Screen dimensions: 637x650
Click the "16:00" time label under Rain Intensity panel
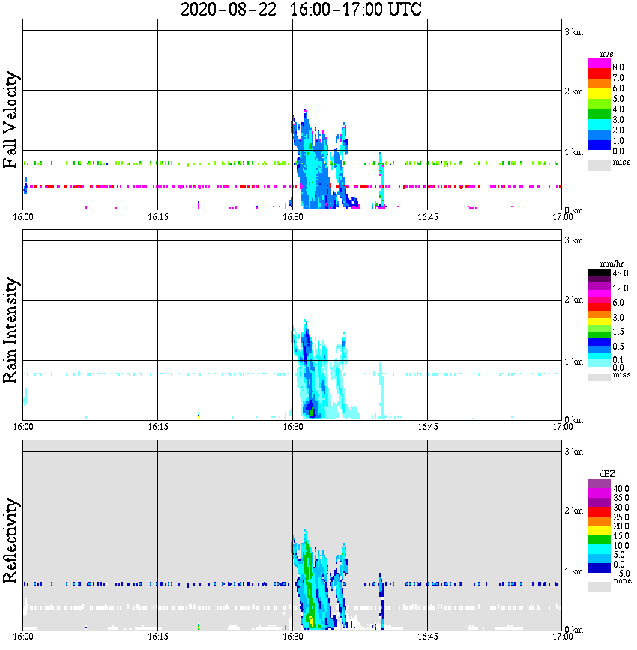point(23,427)
